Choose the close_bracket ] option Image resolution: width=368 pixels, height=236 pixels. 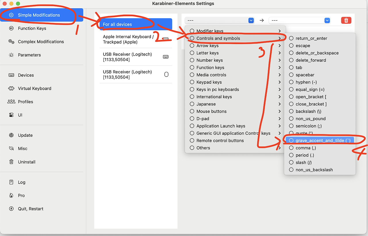click(320, 104)
